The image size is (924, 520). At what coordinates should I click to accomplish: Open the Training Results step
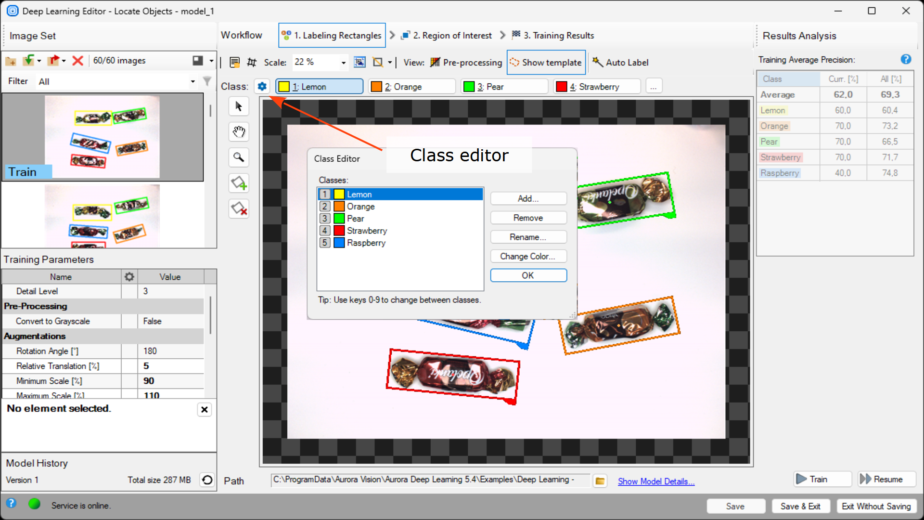[x=552, y=36]
